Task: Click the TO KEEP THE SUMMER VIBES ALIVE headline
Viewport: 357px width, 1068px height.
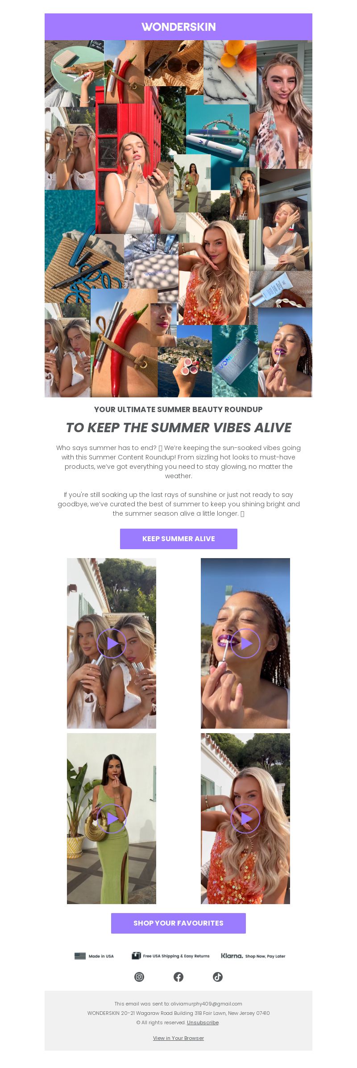Action: coord(178,428)
